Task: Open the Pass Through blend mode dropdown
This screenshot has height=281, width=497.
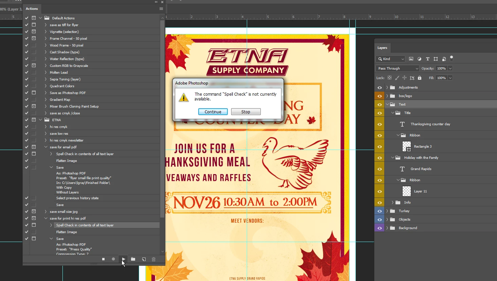Action: coord(398,69)
